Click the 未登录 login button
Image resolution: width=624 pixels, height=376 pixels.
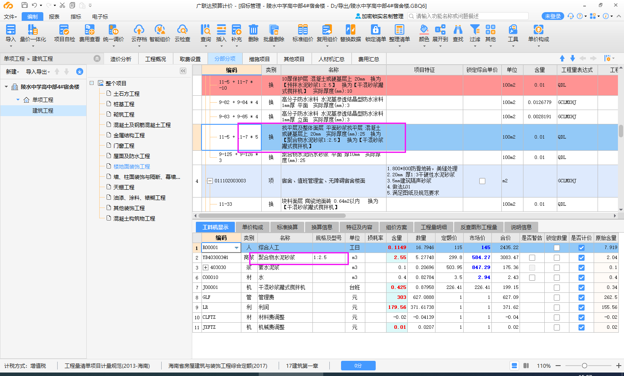[553, 16]
